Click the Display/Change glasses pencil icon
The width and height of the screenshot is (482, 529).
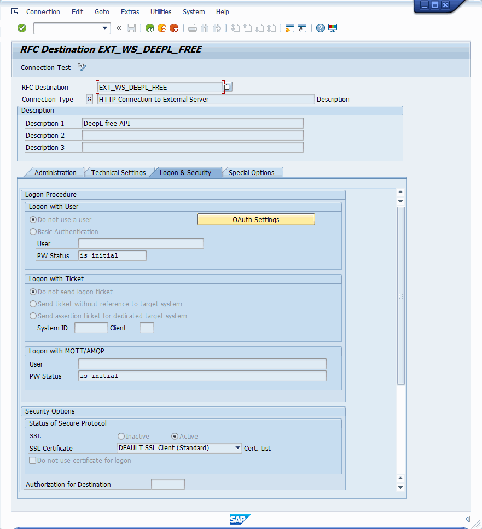[x=82, y=67]
